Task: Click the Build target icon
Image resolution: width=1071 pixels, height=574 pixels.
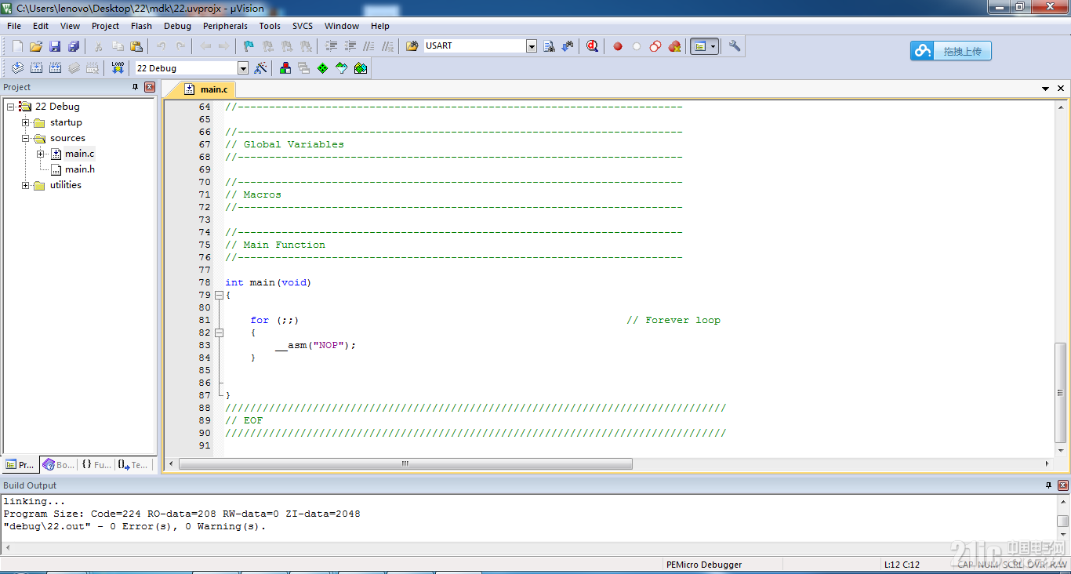Action: [x=36, y=68]
